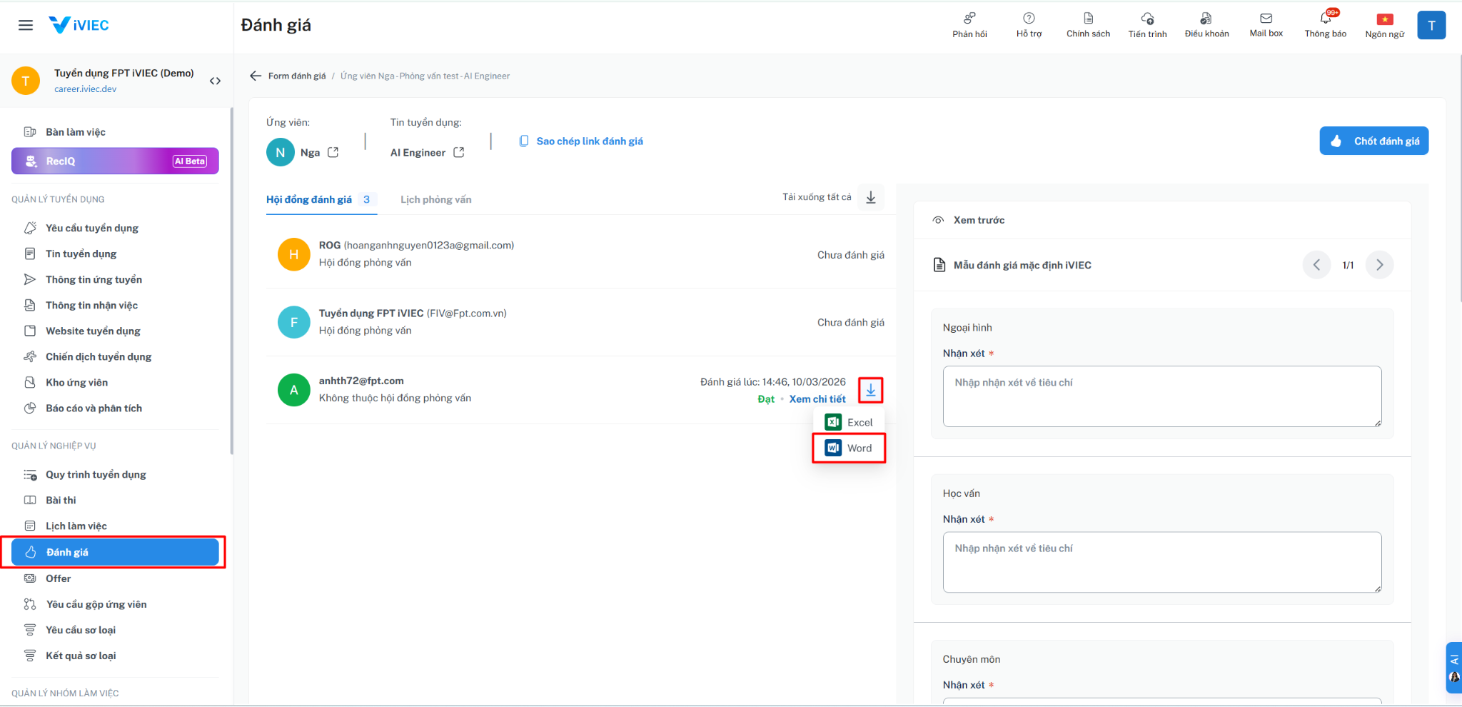The width and height of the screenshot is (1462, 707).
Task: Open Xem chi tiết evaluation link
Action: (817, 399)
